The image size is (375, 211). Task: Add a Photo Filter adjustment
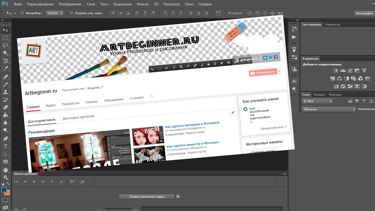354,79
